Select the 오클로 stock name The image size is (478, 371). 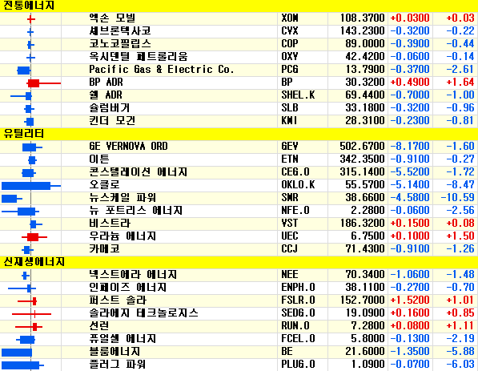(x=104, y=185)
